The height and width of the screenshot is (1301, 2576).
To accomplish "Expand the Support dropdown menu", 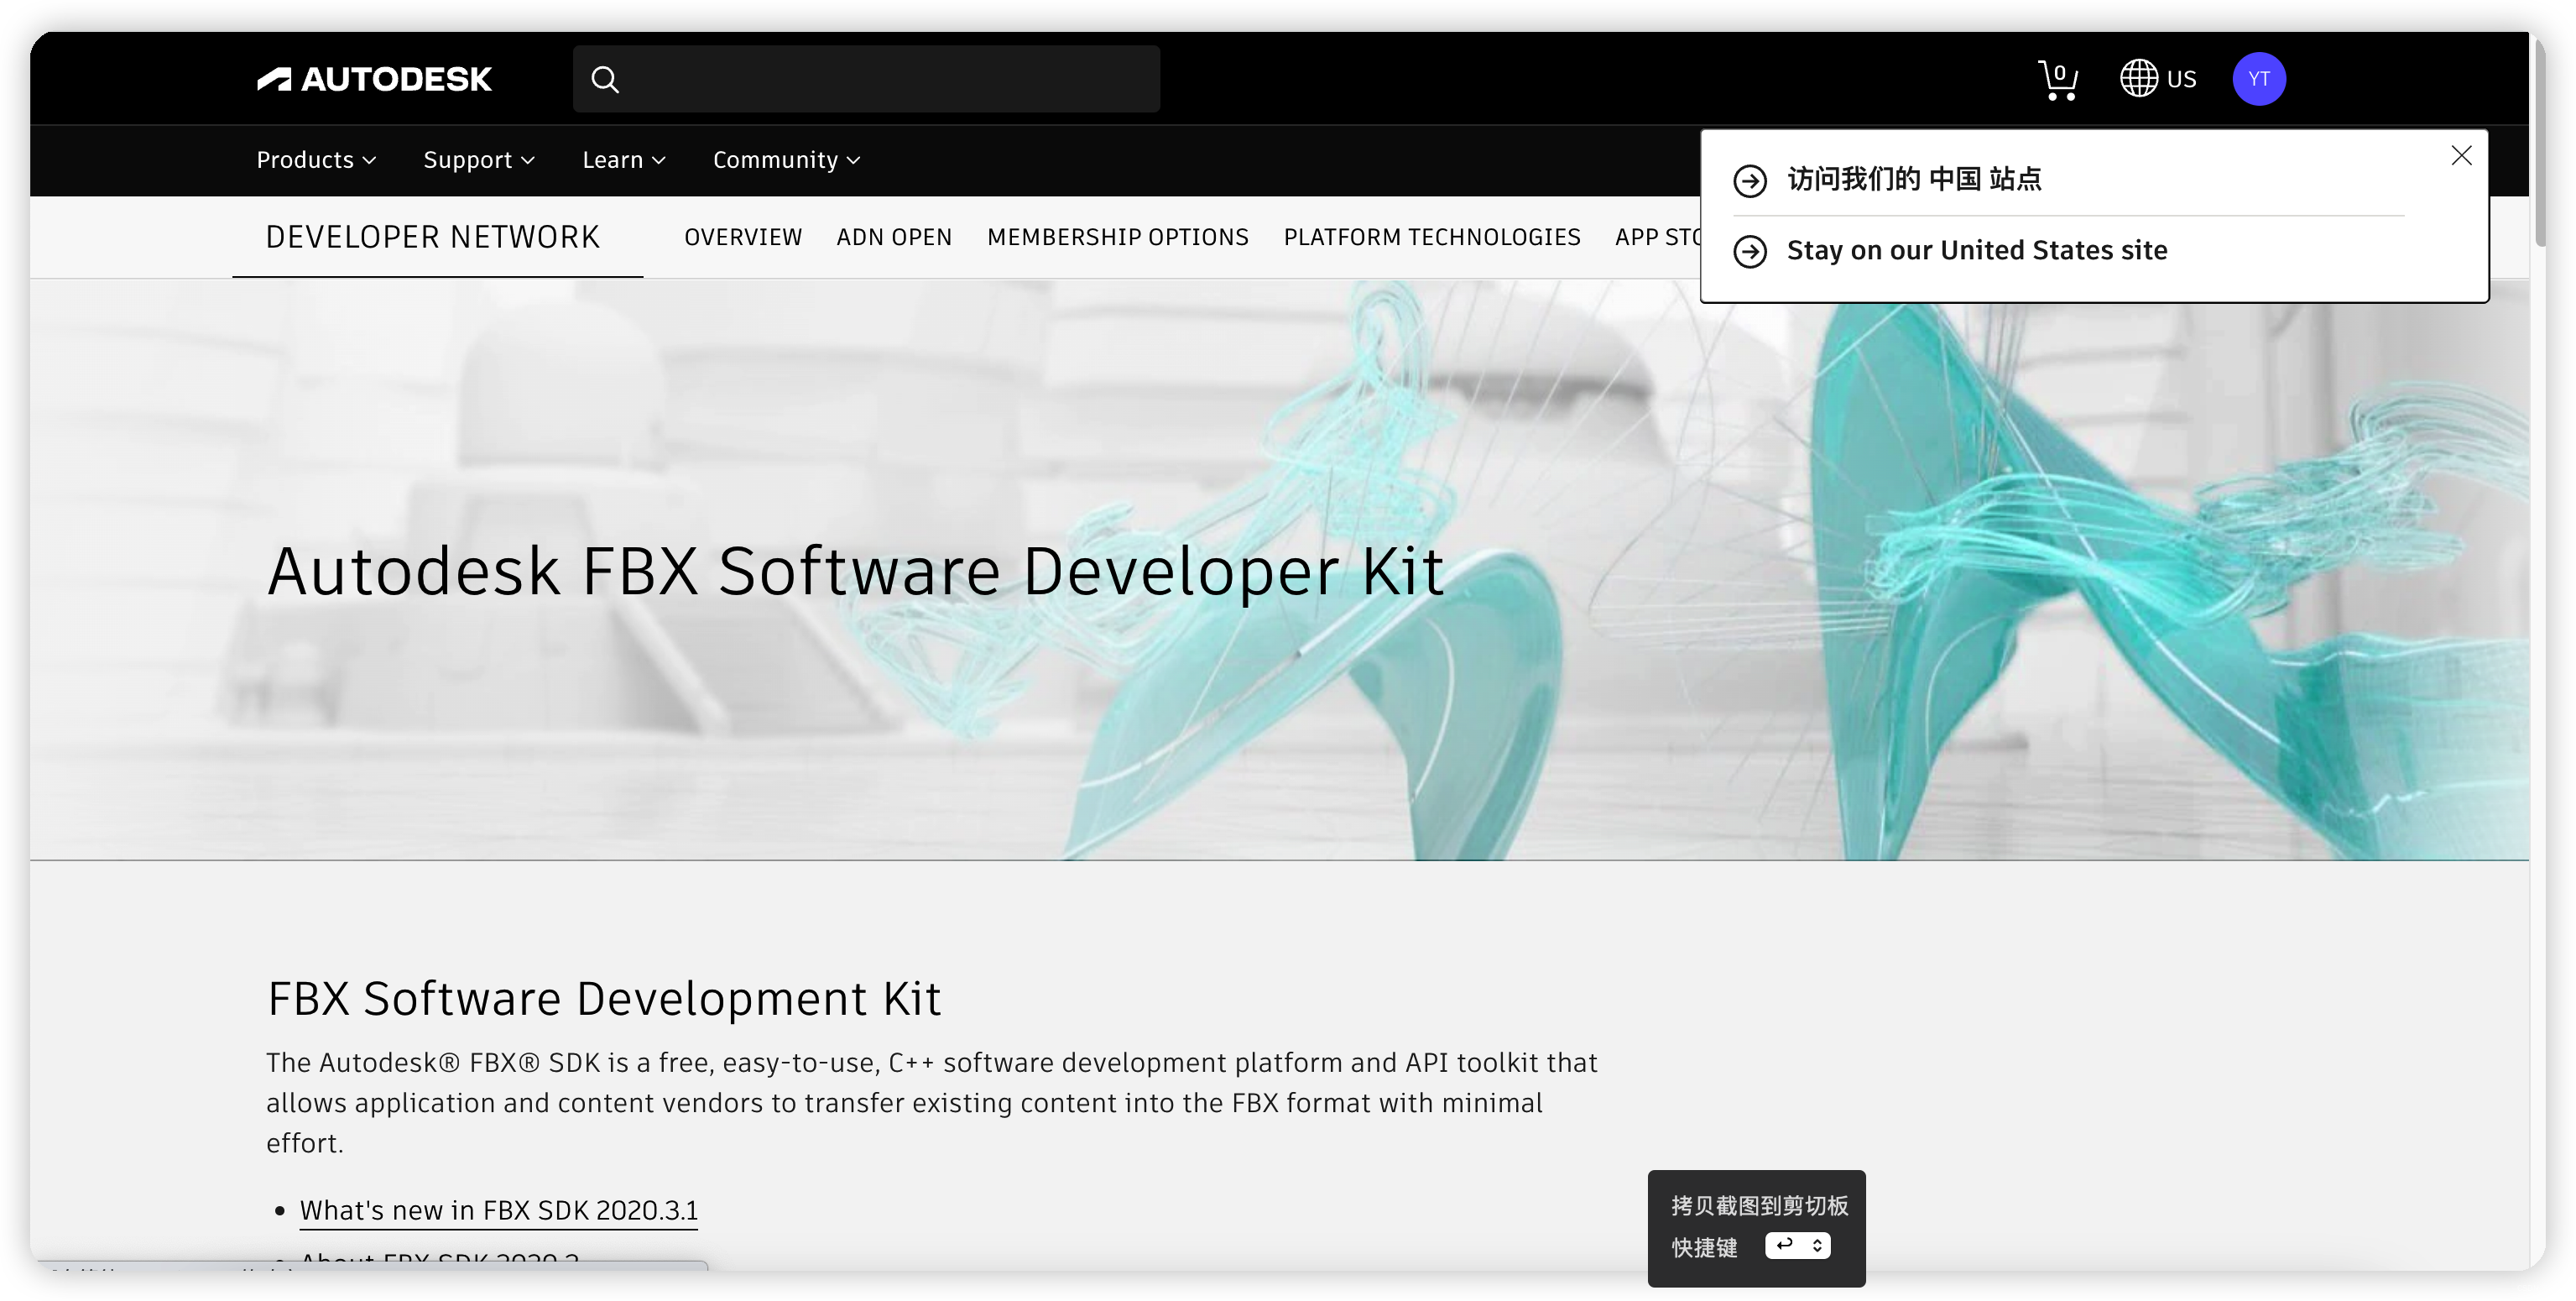I will [x=479, y=160].
